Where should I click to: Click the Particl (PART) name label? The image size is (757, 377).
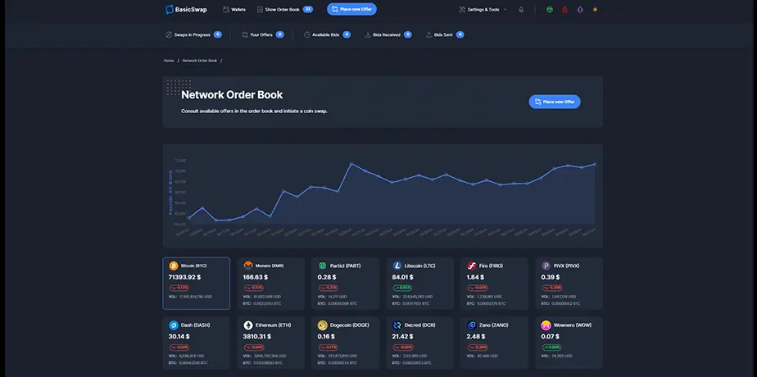click(345, 266)
